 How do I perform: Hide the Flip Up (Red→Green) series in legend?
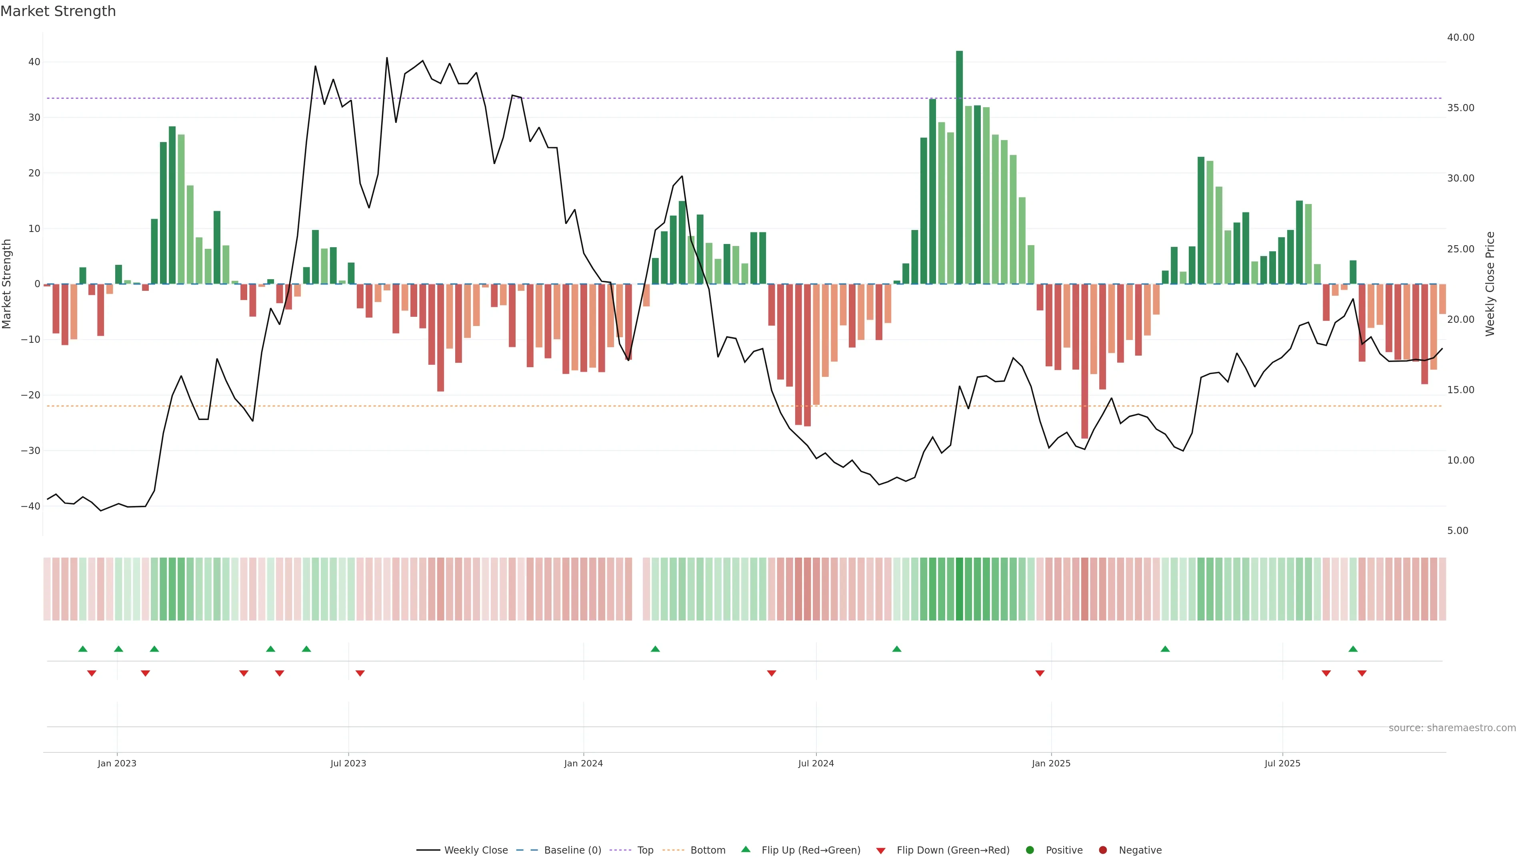pyautogui.click(x=810, y=850)
